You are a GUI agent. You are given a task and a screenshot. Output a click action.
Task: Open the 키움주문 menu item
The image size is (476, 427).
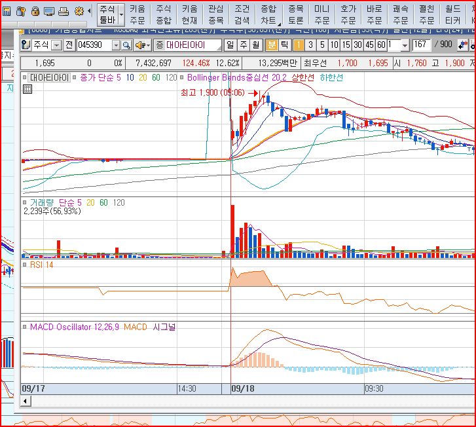pos(137,14)
